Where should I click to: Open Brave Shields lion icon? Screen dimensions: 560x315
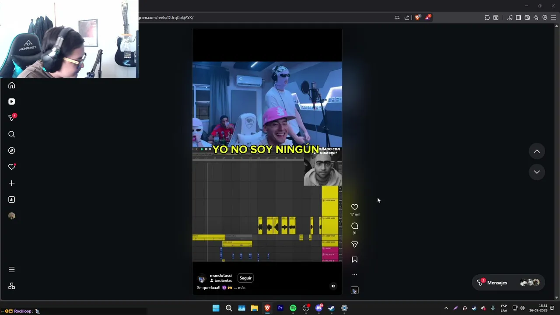(x=417, y=17)
